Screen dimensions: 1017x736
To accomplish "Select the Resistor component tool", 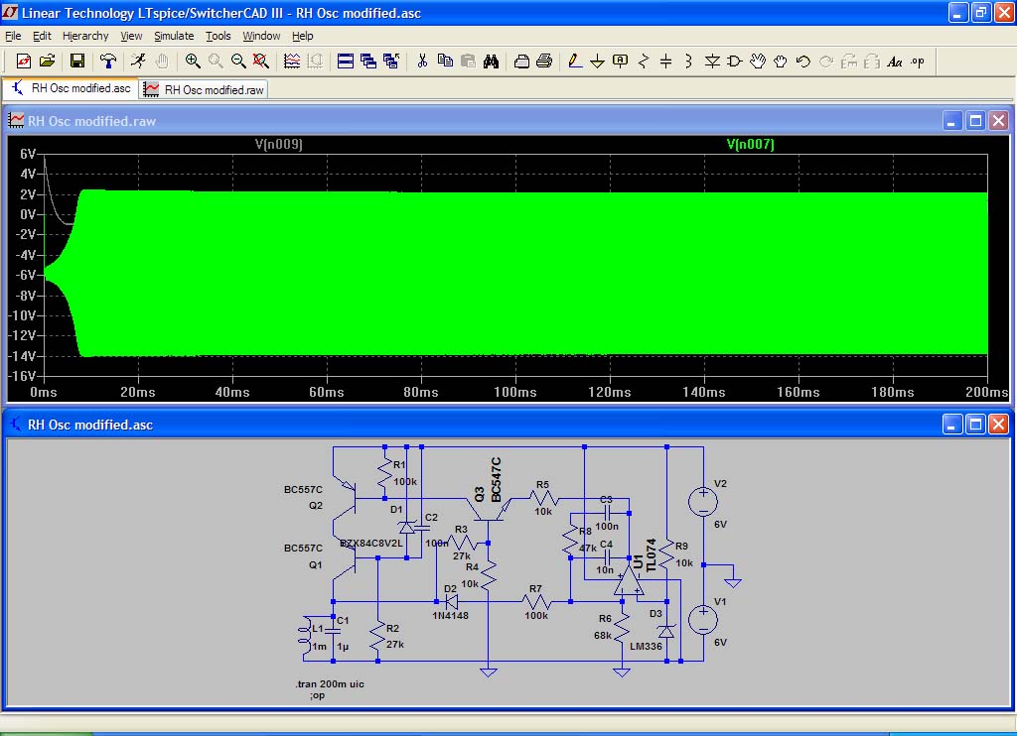I will (x=643, y=61).
